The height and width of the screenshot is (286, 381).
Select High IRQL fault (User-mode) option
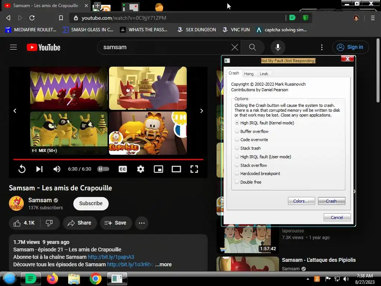(263, 157)
